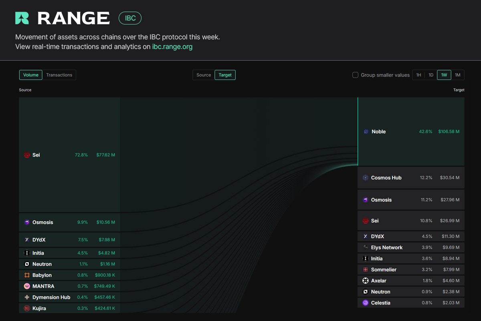This screenshot has width=481, height=321.
Task: Click the $10.56 M Osmosis source volume
Action: 105,222
